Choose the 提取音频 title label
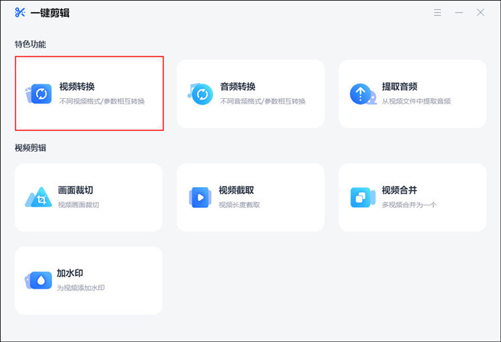Screen dimensions: 501x342 click(x=399, y=87)
